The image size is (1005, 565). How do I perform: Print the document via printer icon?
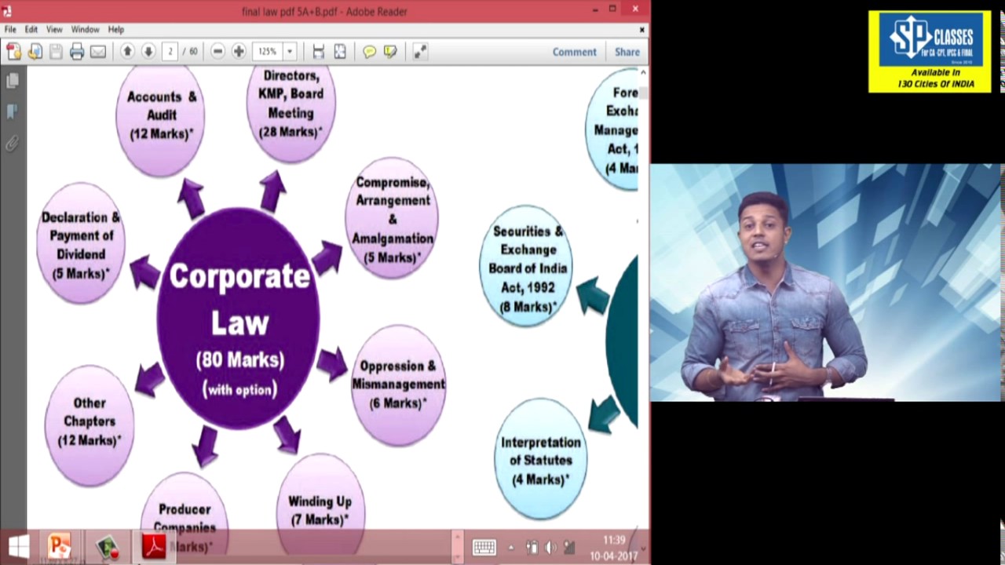pos(77,52)
